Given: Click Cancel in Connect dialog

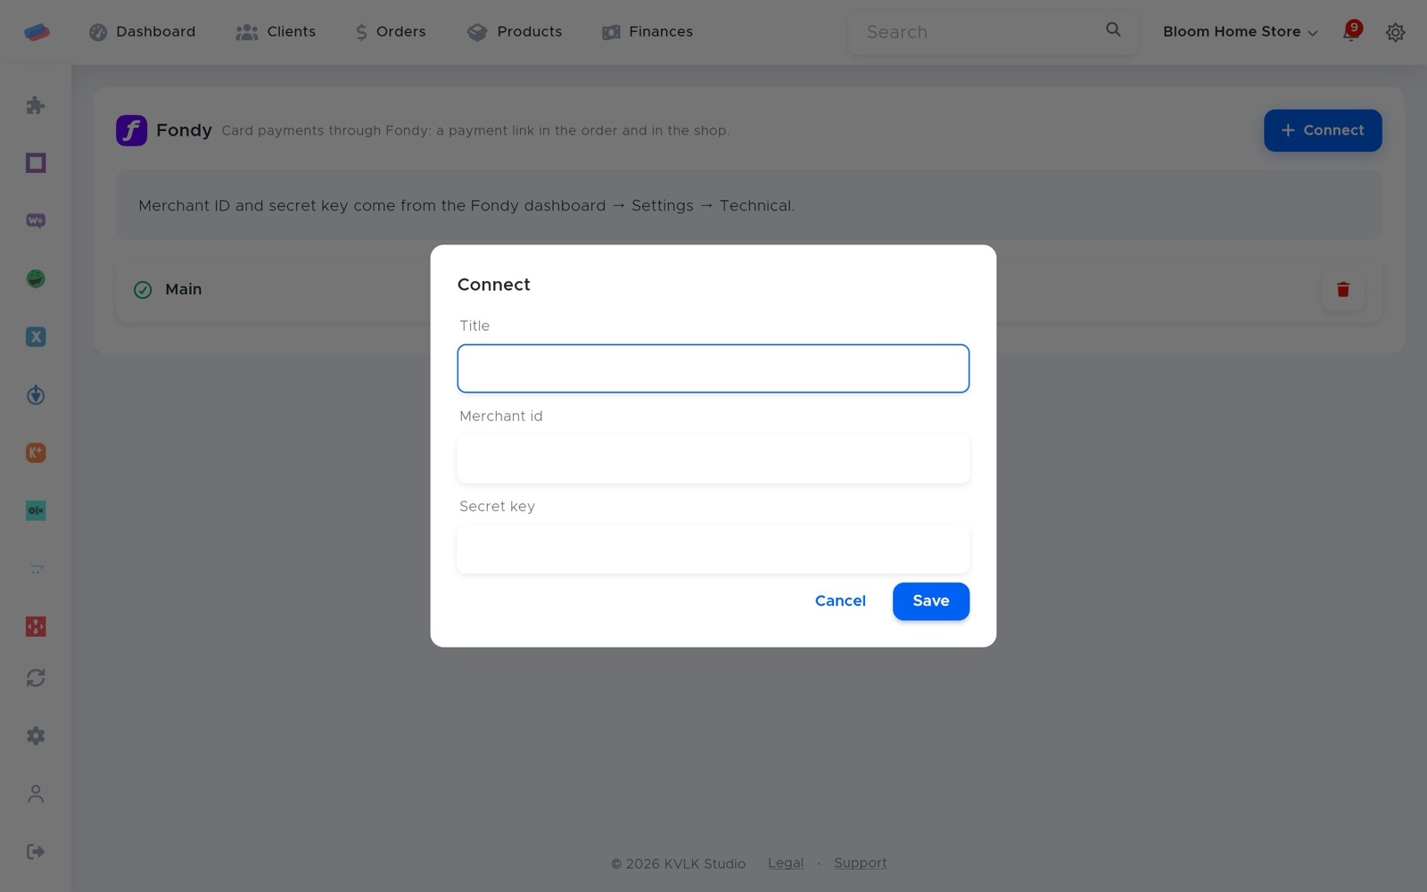Looking at the screenshot, I should [840, 601].
